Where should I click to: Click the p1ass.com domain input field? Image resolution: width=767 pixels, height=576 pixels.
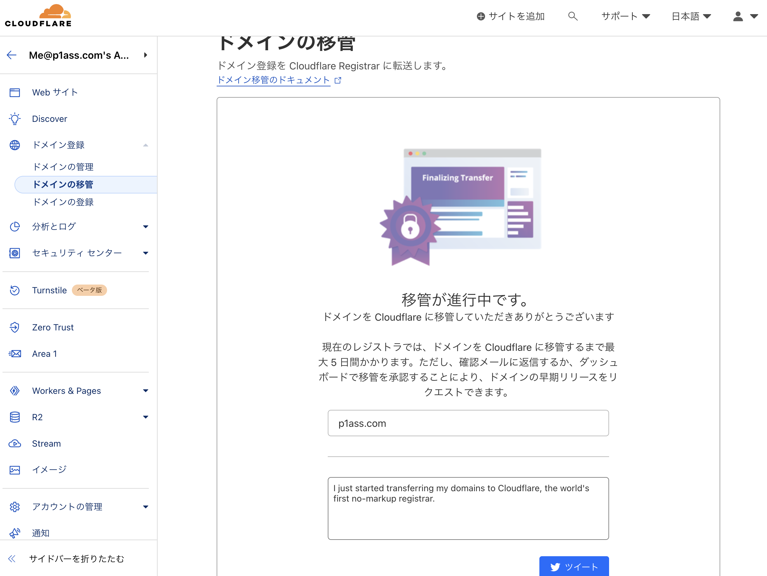(468, 423)
